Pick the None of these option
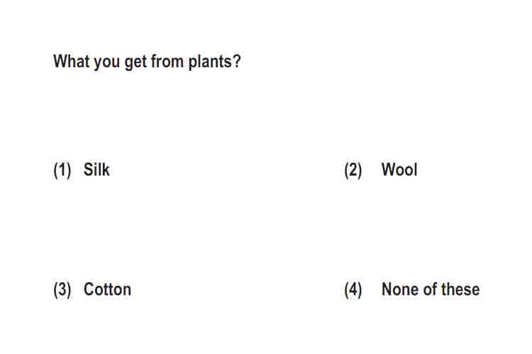 coord(431,290)
